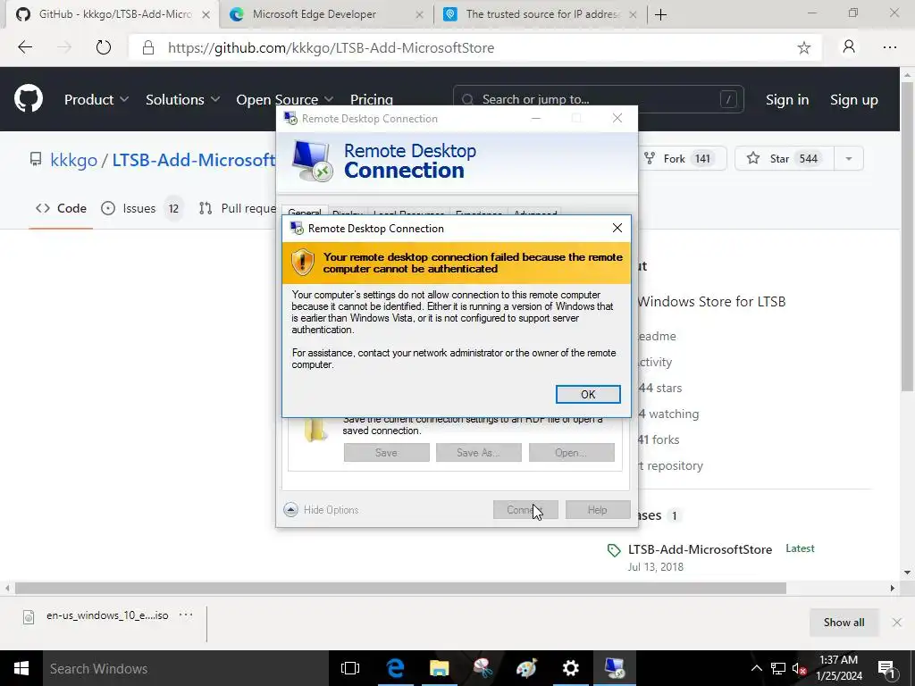This screenshot has height=686, width=915.
Task: Open the Star list dropdown arrow
Action: tap(849, 159)
